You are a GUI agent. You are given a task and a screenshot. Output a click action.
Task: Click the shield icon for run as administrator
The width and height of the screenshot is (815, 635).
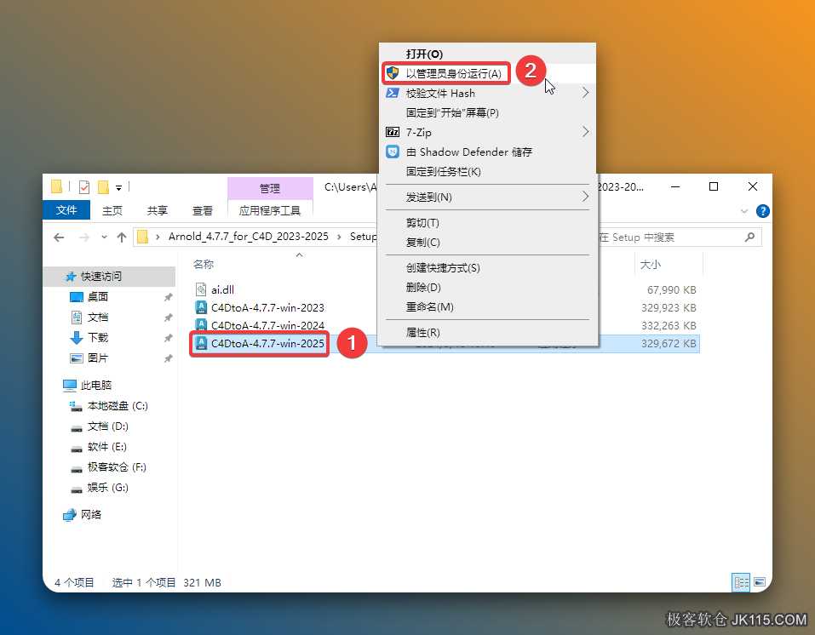click(x=393, y=73)
